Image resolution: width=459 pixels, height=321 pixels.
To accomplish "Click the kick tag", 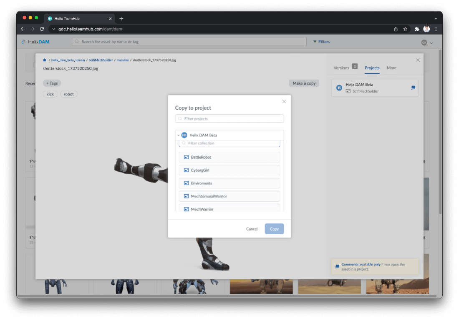I will click(x=50, y=94).
